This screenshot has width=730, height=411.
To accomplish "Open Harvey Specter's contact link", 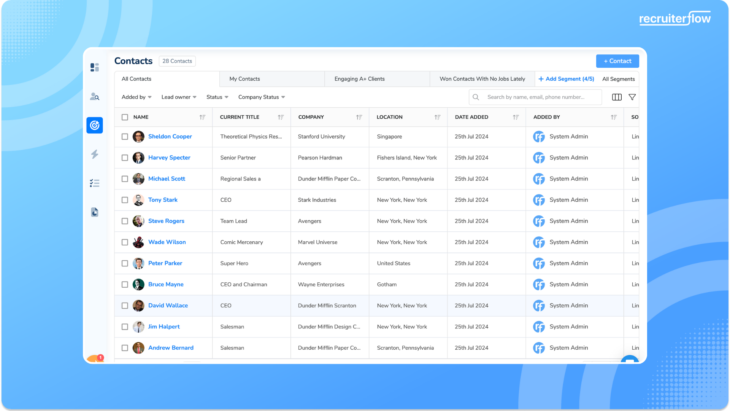I will [169, 158].
